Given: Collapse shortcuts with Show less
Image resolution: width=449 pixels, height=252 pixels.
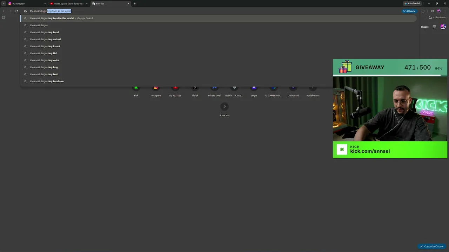Looking at the screenshot, I should point(224,109).
